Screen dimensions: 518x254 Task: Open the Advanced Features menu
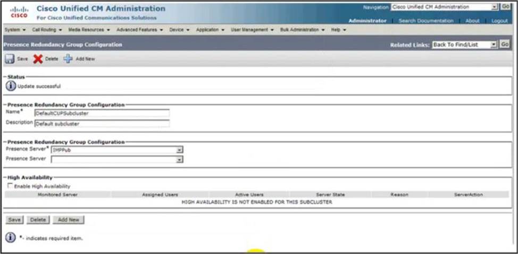coord(139,30)
